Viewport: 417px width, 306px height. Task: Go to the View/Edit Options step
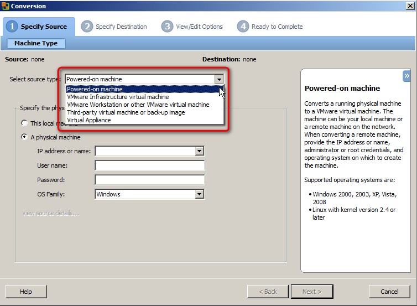[x=192, y=27]
